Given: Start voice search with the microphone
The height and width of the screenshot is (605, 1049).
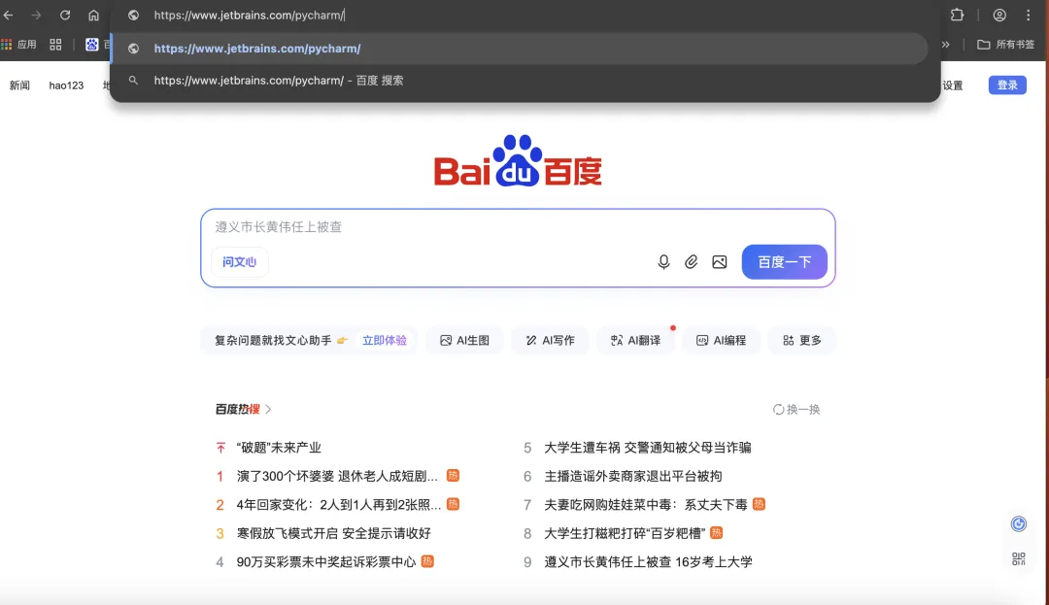Looking at the screenshot, I should tap(663, 262).
